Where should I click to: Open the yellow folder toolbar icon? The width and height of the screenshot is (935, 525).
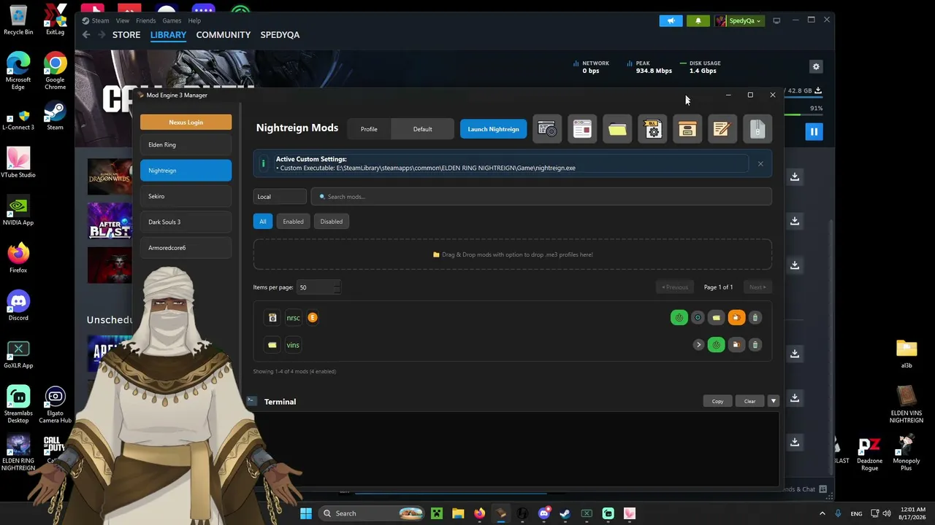coord(617,129)
